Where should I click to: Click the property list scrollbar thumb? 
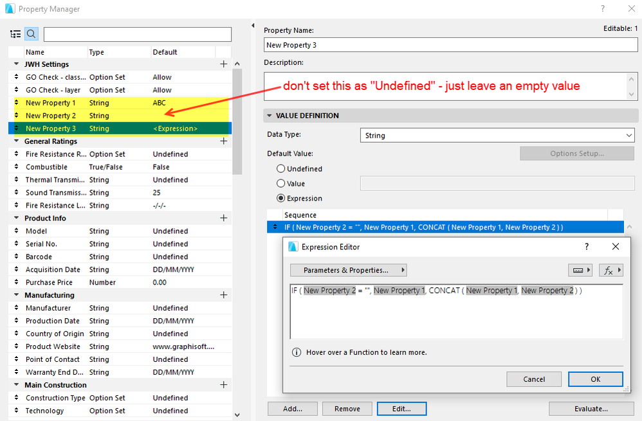(x=237, y=122)
